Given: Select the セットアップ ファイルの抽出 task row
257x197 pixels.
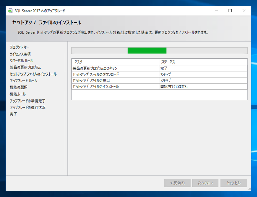Looking at the screenshot, I should point(159,80).
